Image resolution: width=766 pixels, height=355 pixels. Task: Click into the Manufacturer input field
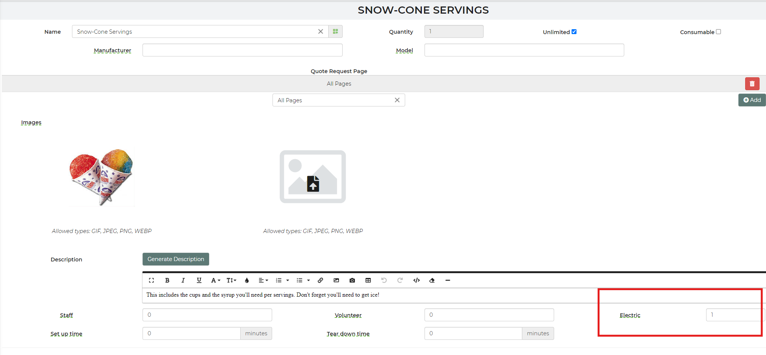click(x=242, y=50)
